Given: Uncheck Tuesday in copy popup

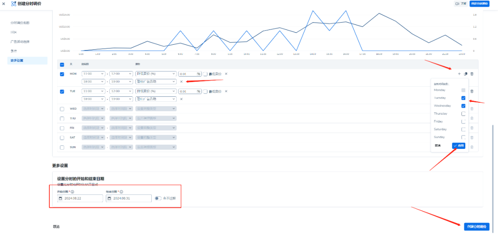Looking at the screenshot, I should point(463,98).
